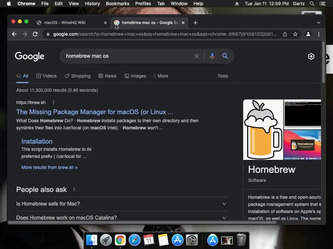Open System Preferences in the Dock
Viewport: 333px width, 249px height.
coord(192,240)
